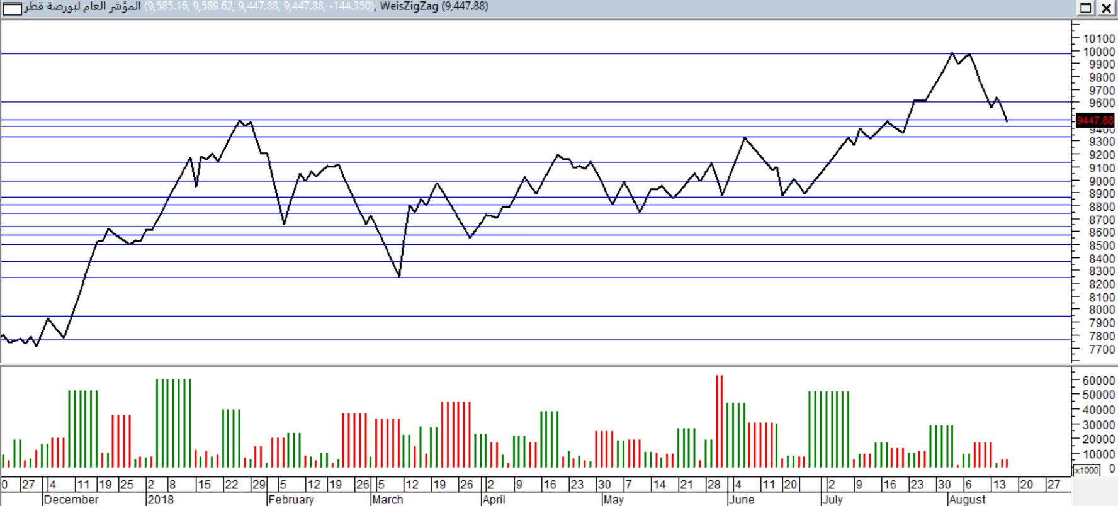Click the x1000 volume scale label
This screenshot has width=1118, height=506.
[1086, 470]
